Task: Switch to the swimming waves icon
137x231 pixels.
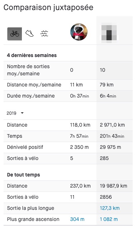Action: pyautogui.click(x=44, y=33)
